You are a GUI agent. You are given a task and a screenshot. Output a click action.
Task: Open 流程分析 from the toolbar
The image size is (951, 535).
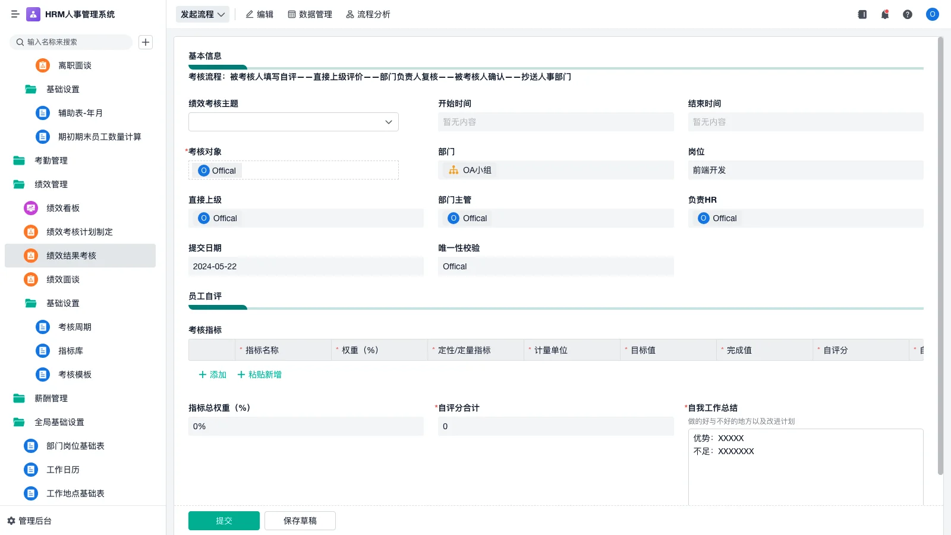coord(368,14)
